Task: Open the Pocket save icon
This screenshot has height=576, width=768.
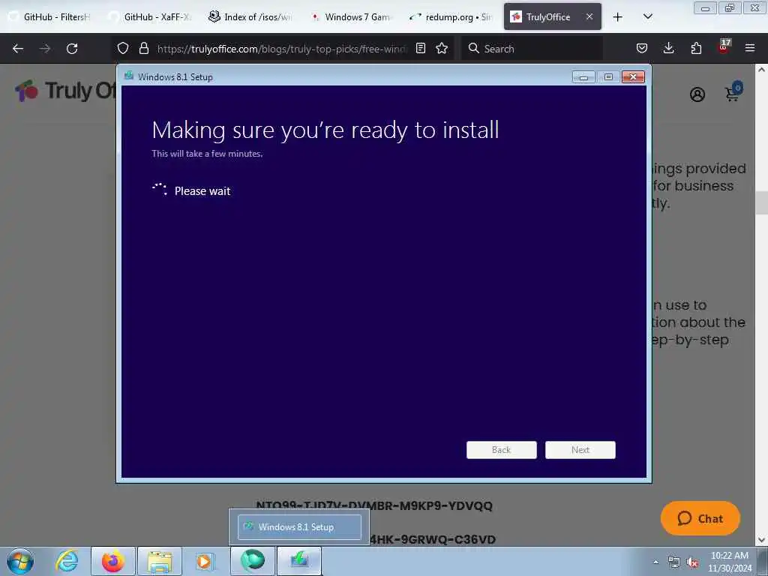Action: (642, 48)
